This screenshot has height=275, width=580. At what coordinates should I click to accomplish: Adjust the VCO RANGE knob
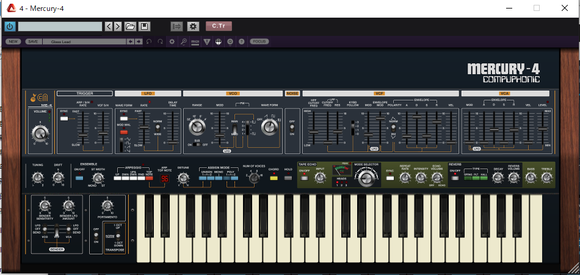197,127
